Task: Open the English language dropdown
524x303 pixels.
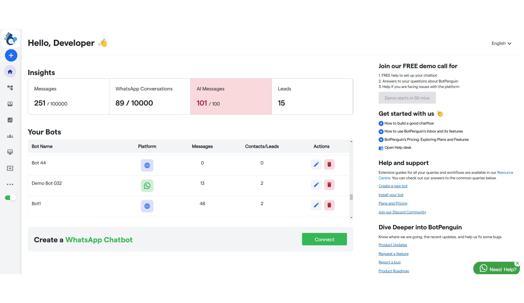Action: [x=501, y=43]
